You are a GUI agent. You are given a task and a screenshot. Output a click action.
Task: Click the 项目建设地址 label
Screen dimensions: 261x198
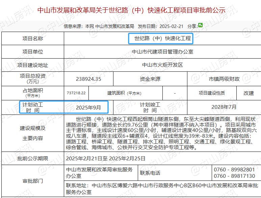[x=33, y=65]
